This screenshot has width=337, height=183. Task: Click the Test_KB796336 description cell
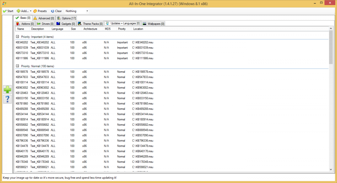[40, 141]
